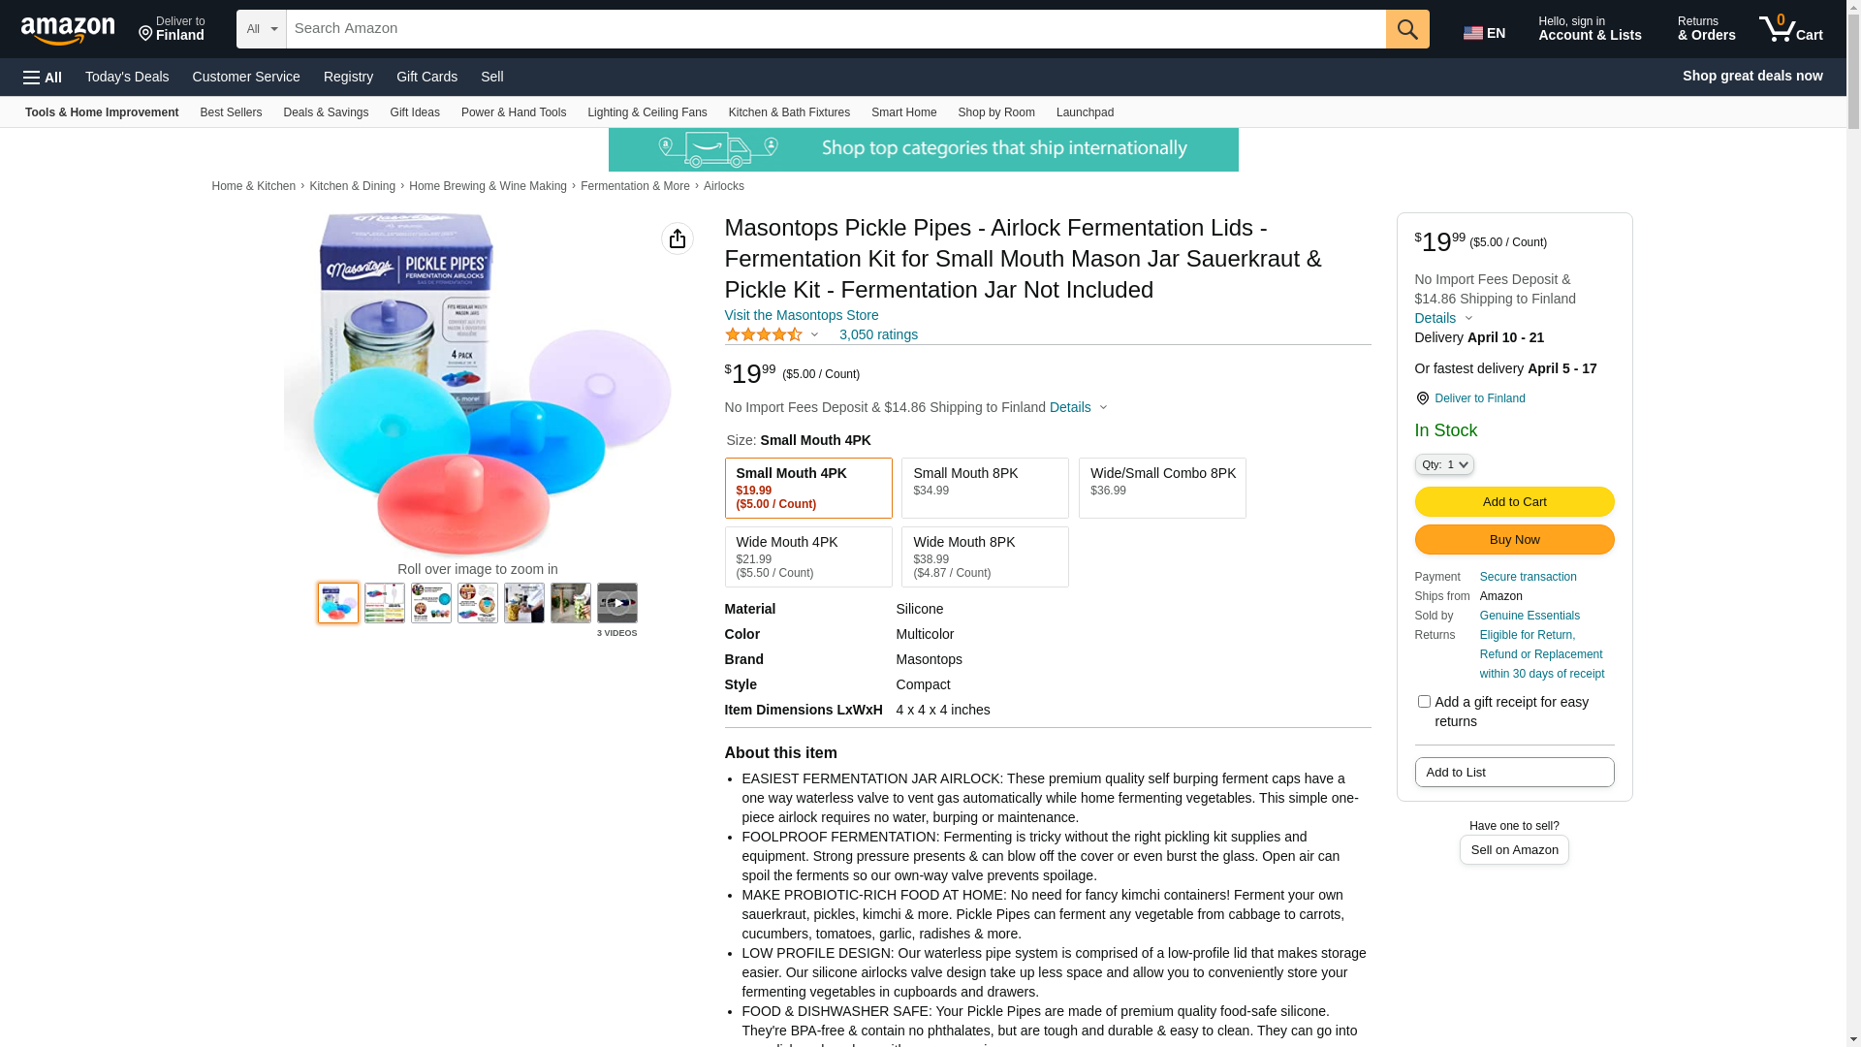Check the gift receipt checkbox
The width and height of the screenshot is (1861, 1047).
click(x=1424, y=701)
